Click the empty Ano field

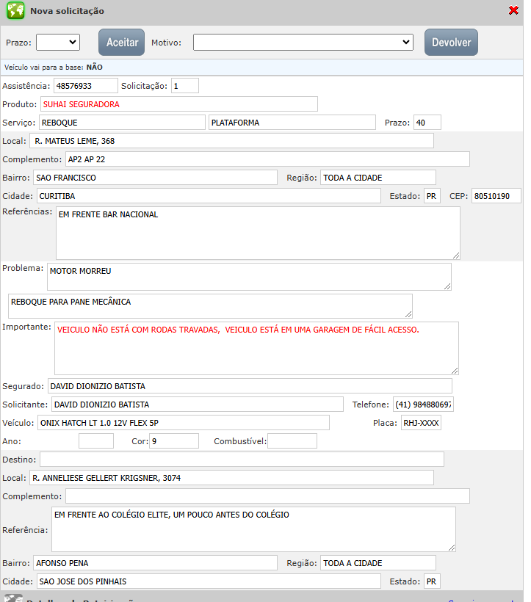click(96, 441)
